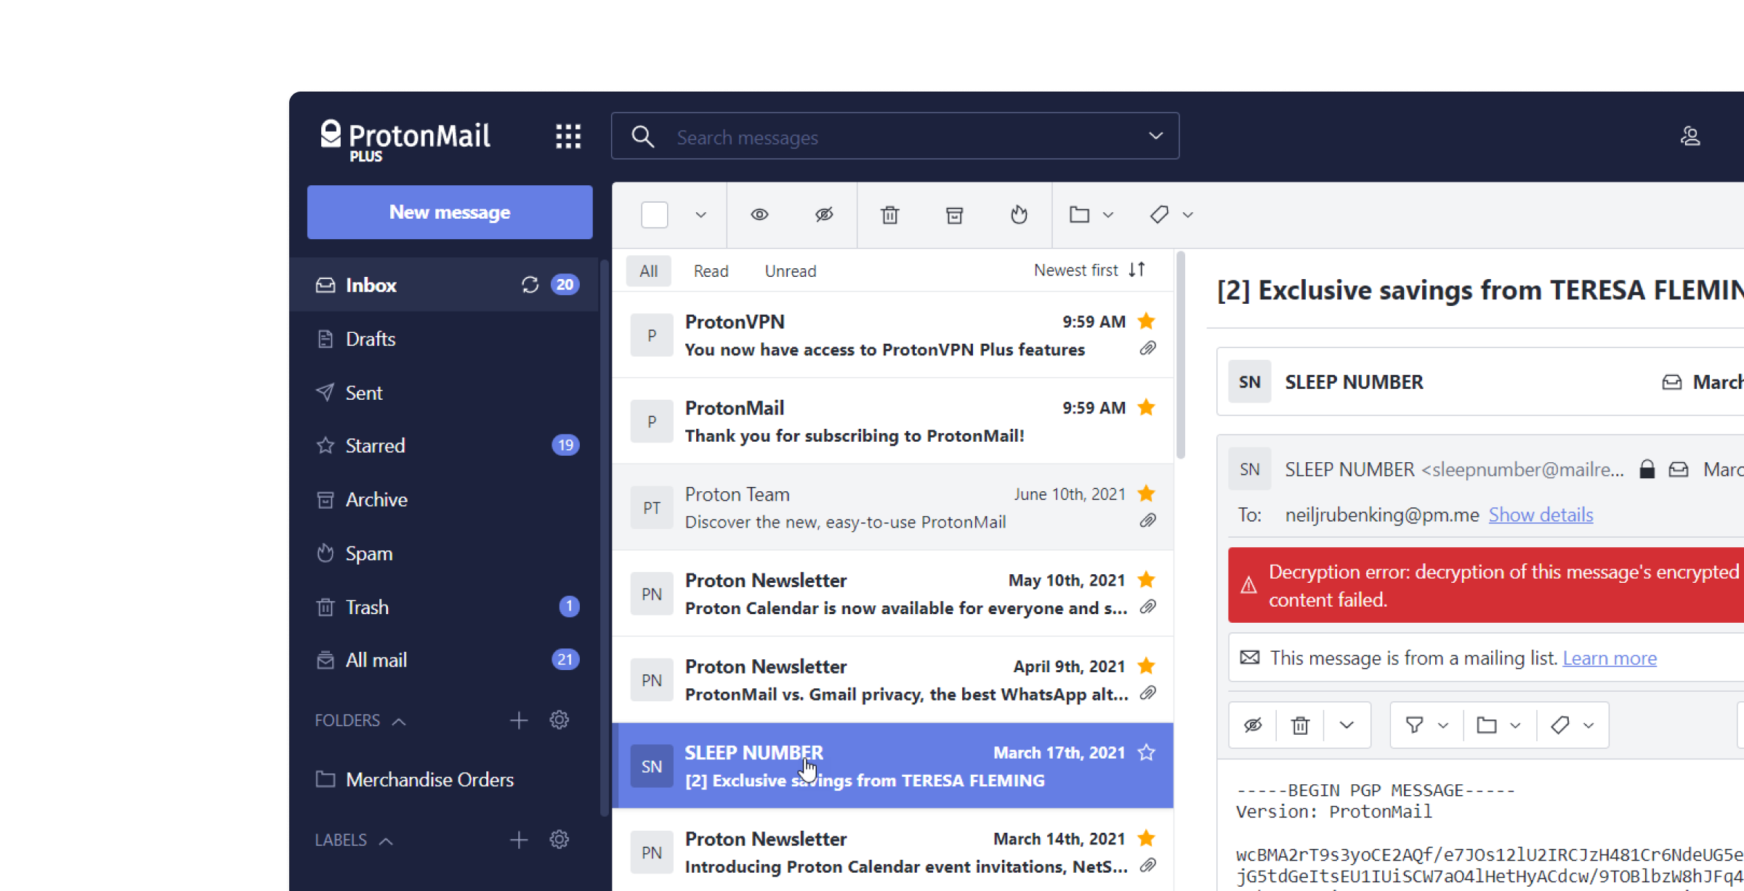1744x891 pixels.
Task: Click the Show details link
Action: (1541, 515)
